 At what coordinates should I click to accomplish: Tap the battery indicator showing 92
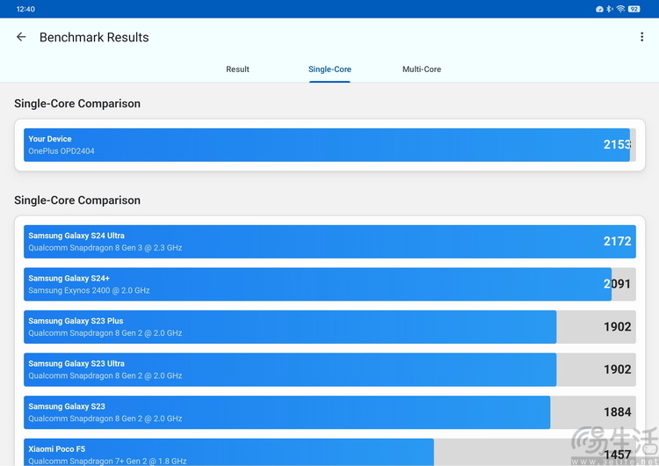click(x=634, y=9)
